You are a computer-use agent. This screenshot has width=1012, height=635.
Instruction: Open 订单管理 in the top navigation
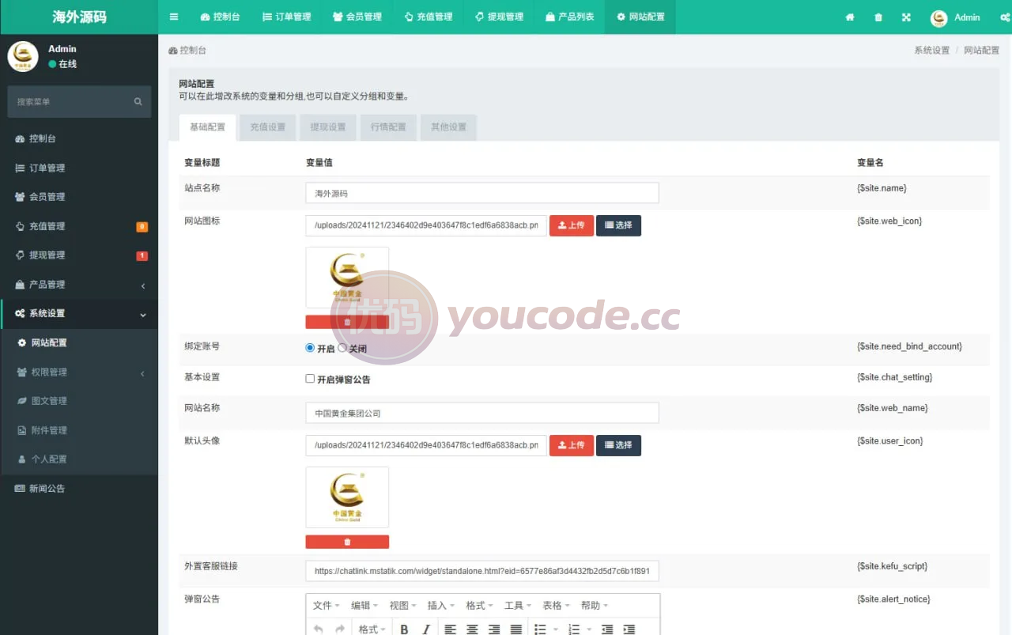287,17
